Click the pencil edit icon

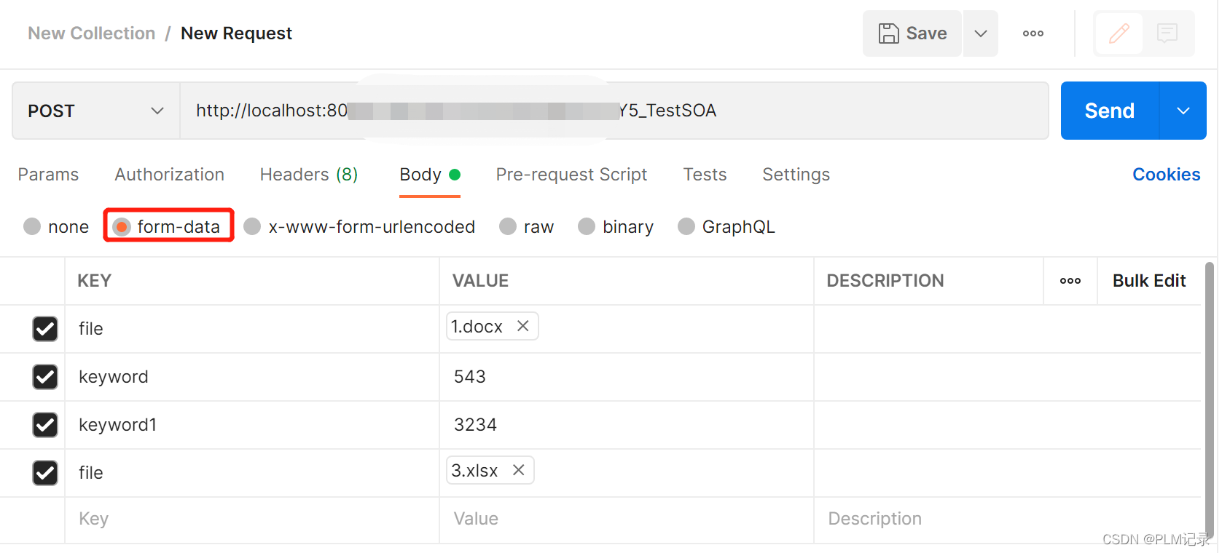(1119, 33)
